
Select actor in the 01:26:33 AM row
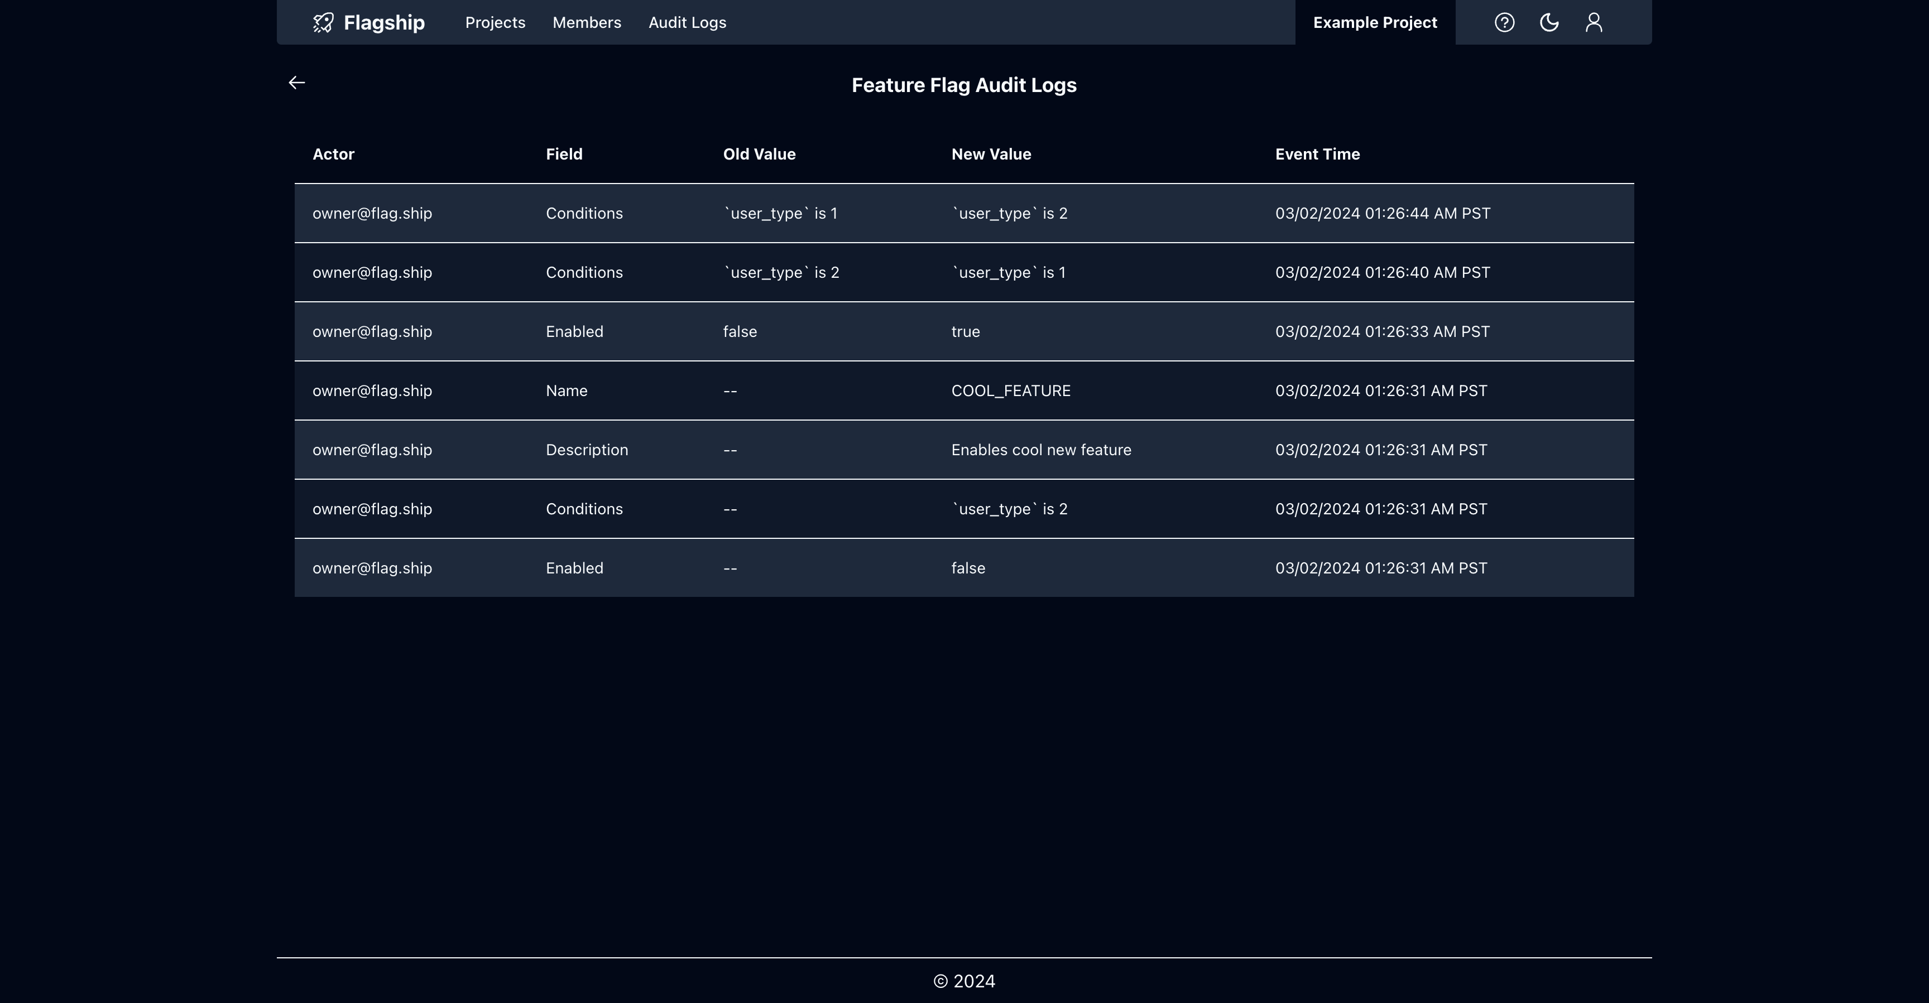[x=372, y=331]
